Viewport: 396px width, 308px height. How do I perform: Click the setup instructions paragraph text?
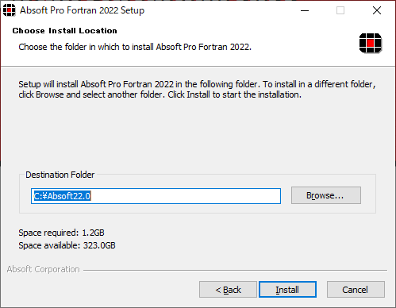pyautogui.click(x=197, y=90)
